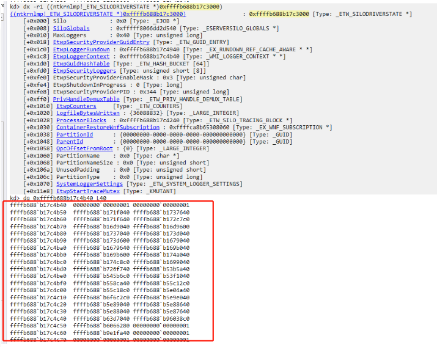
Task: Open the EtwpLoggerRundown link
Action: pos(81,49)
